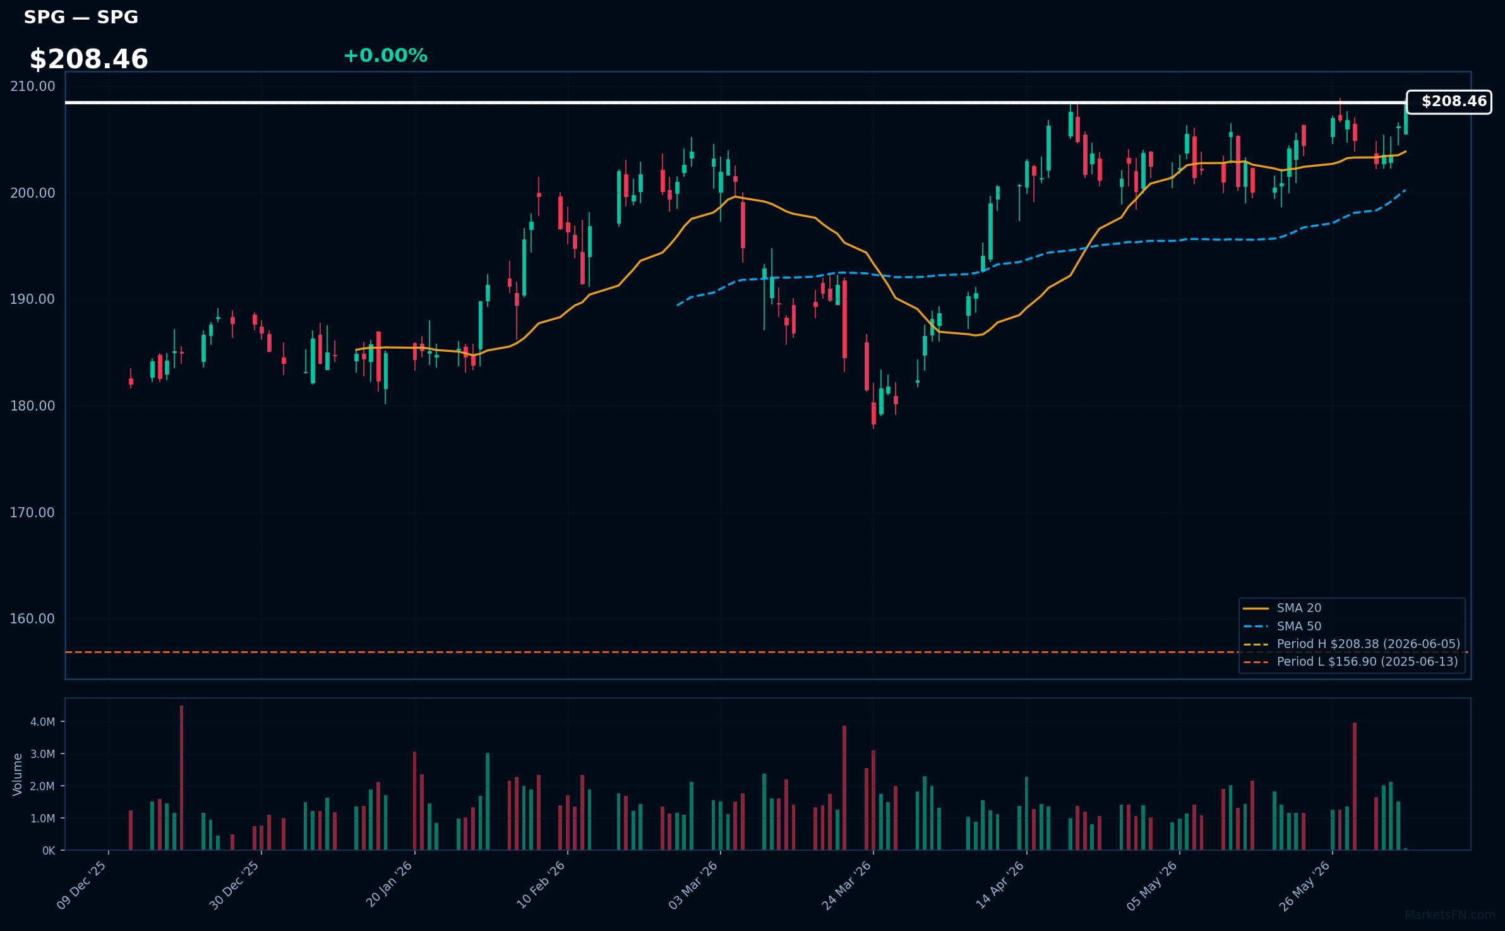
Task: Click the 2.0M volume axis label
Action: pyautogui.click(x=43, y=786)
